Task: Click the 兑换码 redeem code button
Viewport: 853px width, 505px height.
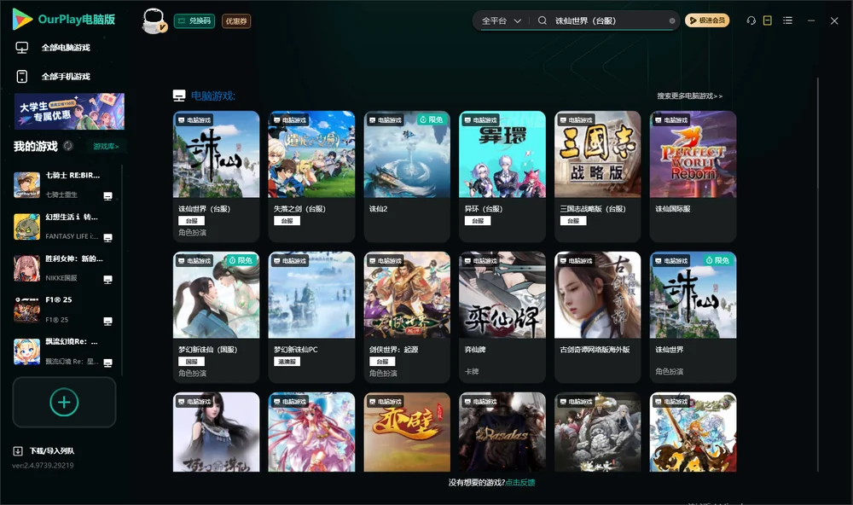Action: pos(194,21)
